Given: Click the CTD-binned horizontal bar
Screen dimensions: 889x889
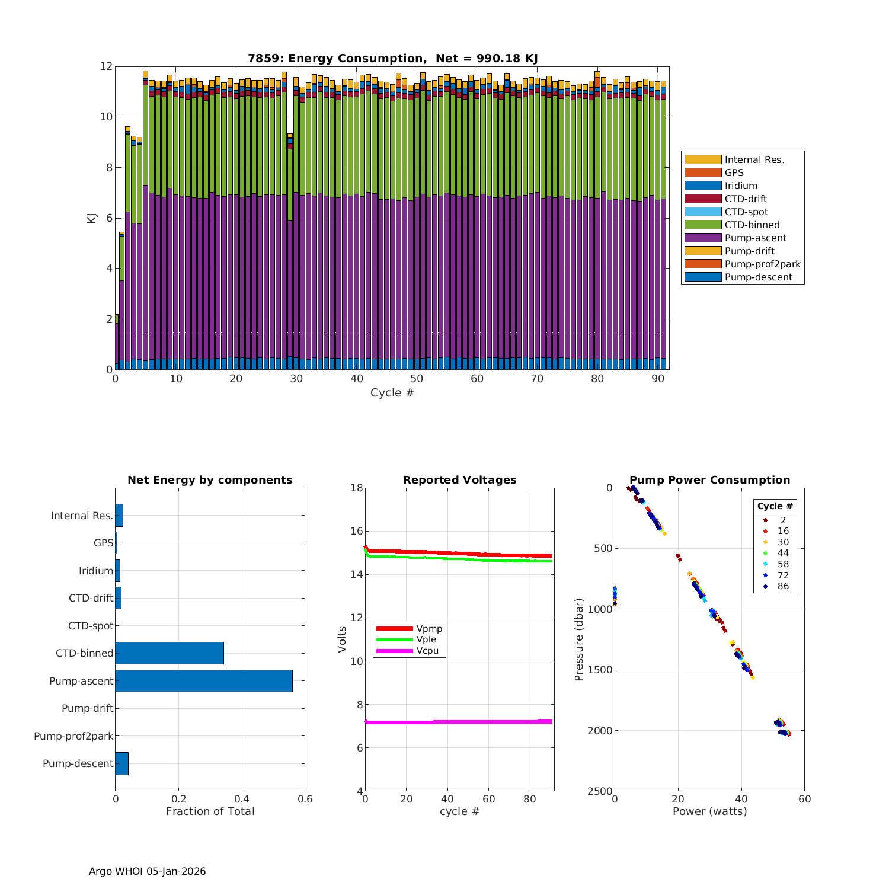Looking at the screenshot, I should point(170,653).
